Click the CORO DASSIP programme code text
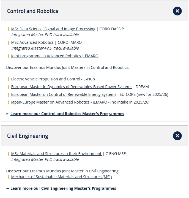Viewport: 189px width, 198px height. (x=111, y=29)
